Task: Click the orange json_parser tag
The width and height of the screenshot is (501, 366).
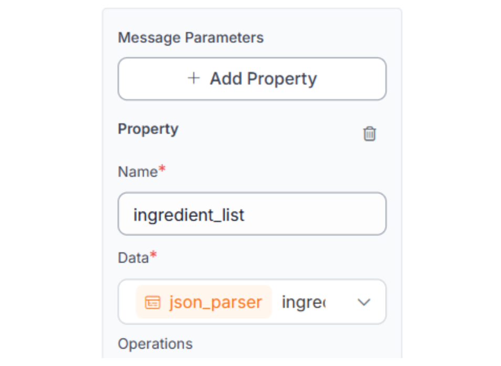Action: (x=204, y=302)
